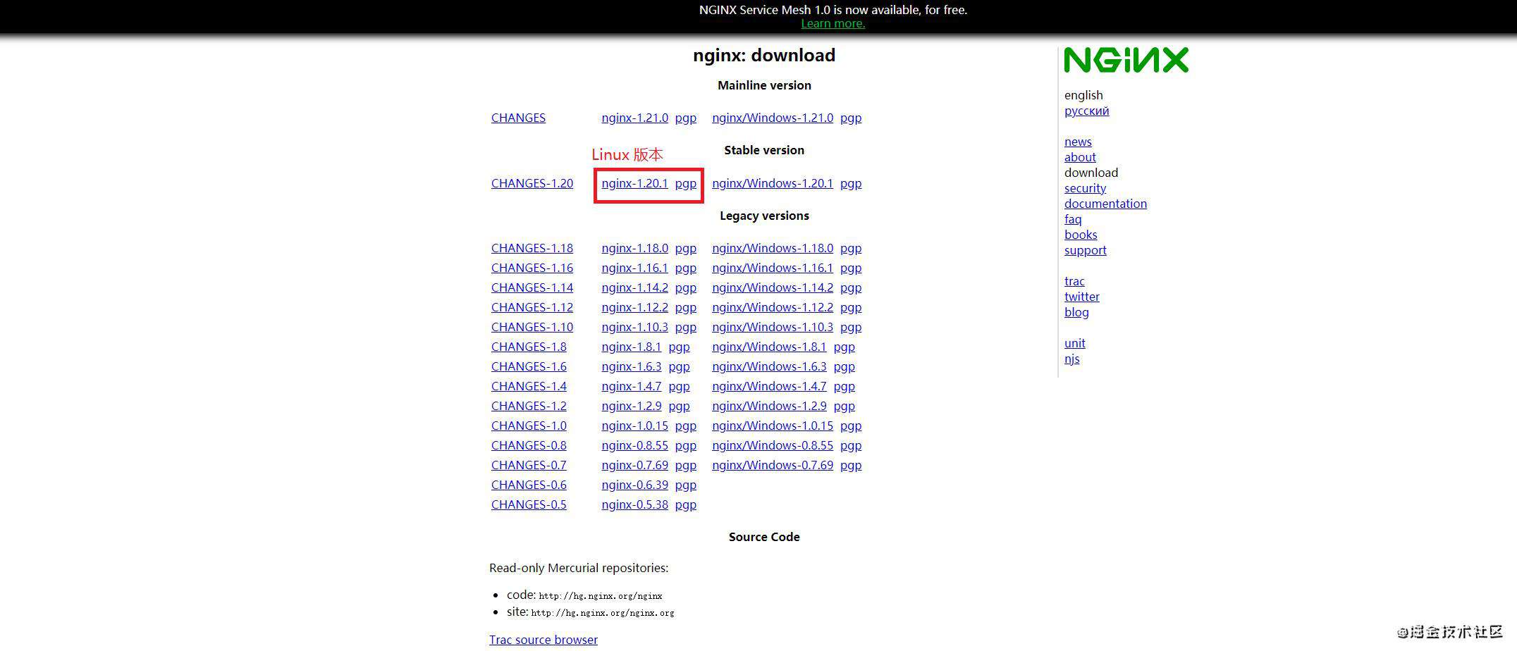
Task: Download nginx/Windows-1.0.15
Action: 773,426
